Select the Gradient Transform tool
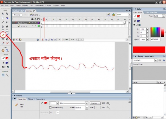Image resolution: width=166 pixels, height=119 pixels. [7, 18]
